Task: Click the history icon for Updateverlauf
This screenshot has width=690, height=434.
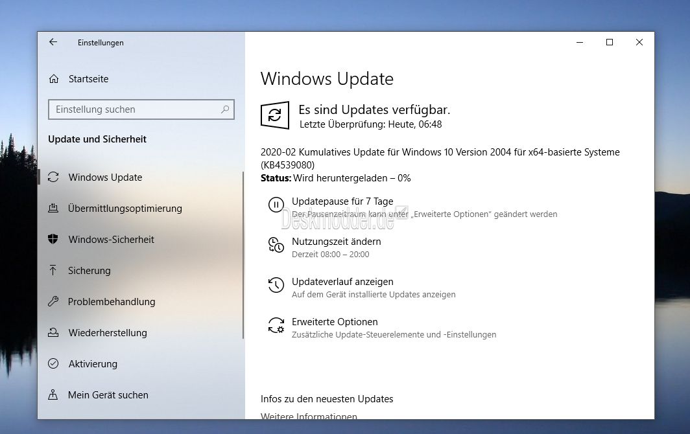Action: (276, 285)
